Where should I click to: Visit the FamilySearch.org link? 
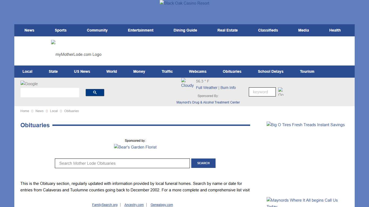(105, 205)
